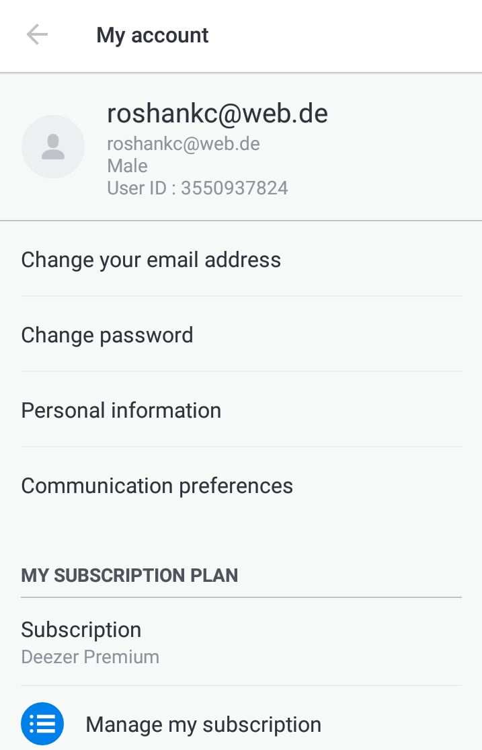
Task: Go back using the left arrow
Action: point(37,35)
